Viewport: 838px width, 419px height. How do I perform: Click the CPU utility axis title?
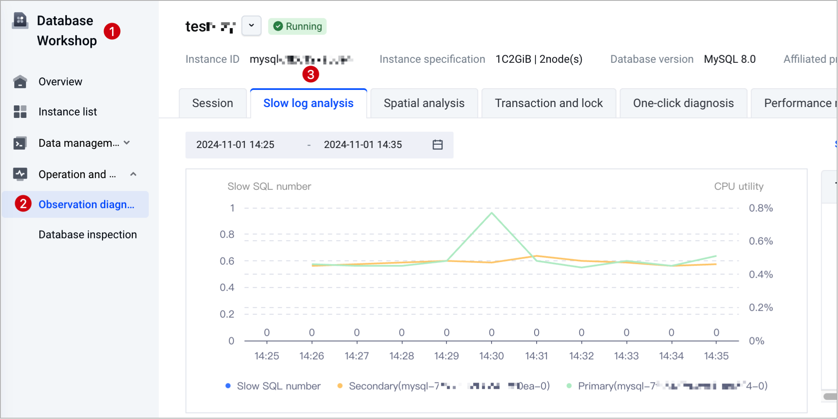coord(739,187)
